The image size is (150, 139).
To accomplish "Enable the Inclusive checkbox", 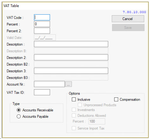I will pyautogui.click(x=74, y=99).
